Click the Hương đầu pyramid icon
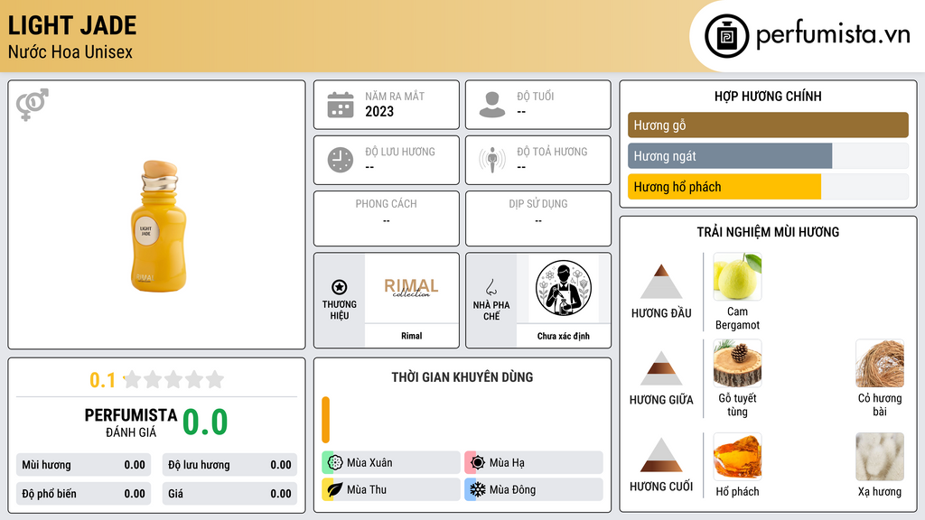 [661, 282]
